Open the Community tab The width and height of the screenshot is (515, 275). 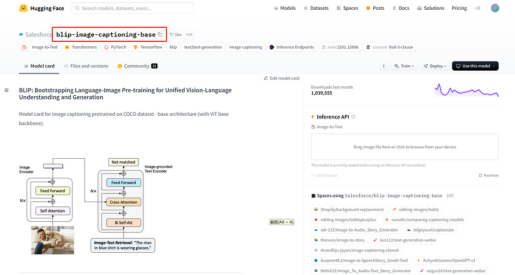(x=137, y=66)
